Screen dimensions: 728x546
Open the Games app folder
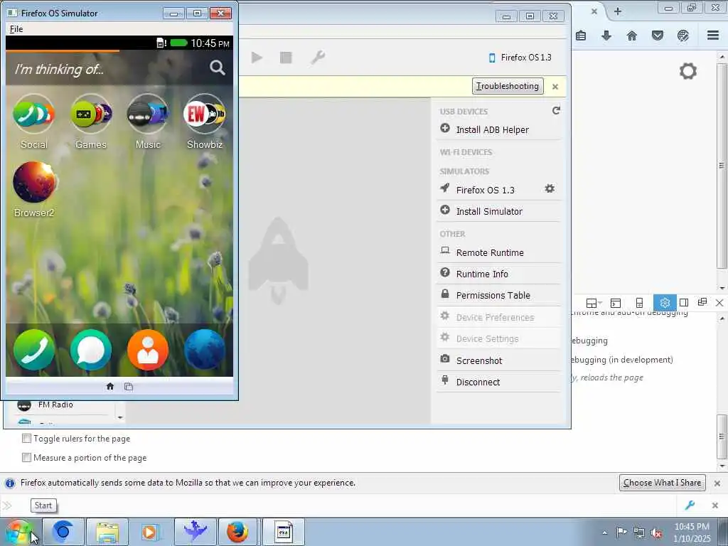91,114
